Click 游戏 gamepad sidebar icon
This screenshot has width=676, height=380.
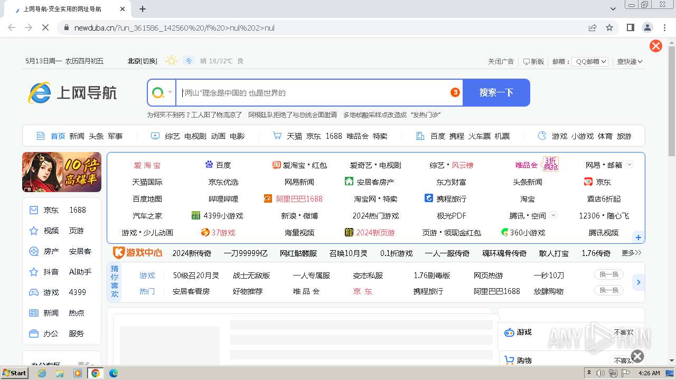coord(34,292)
